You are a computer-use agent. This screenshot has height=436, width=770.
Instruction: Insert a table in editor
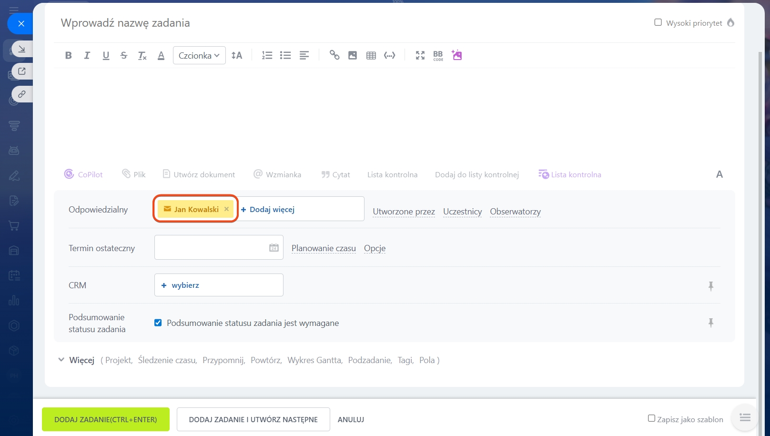coord(371,55)
